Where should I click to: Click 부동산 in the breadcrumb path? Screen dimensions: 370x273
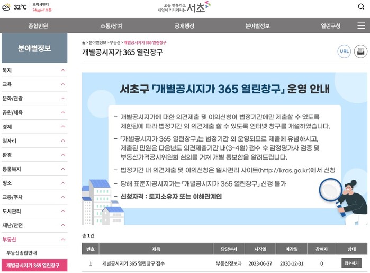[115, 42]
